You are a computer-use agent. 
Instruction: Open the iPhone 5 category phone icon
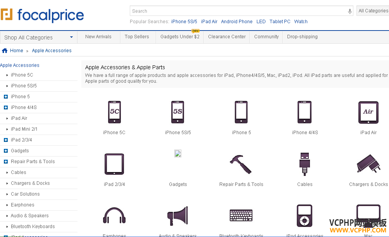tap(241, 112)
